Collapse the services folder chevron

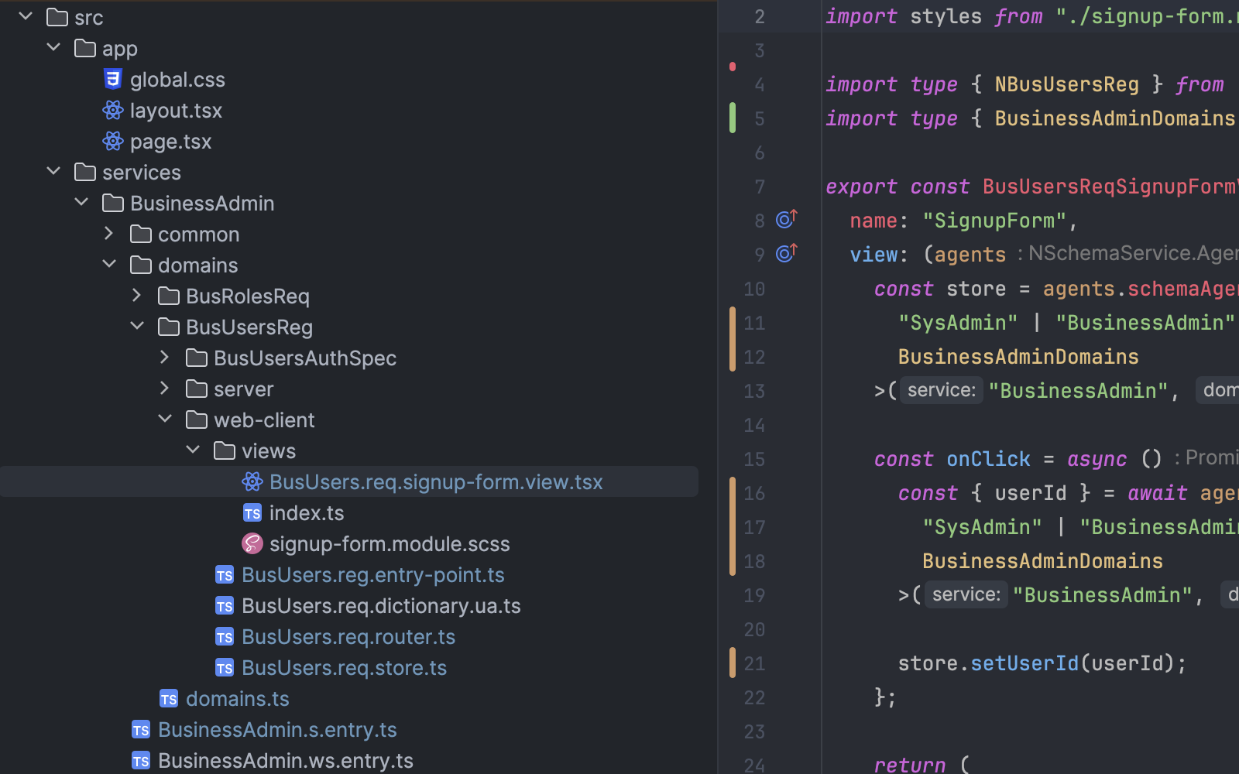point(53,171)
